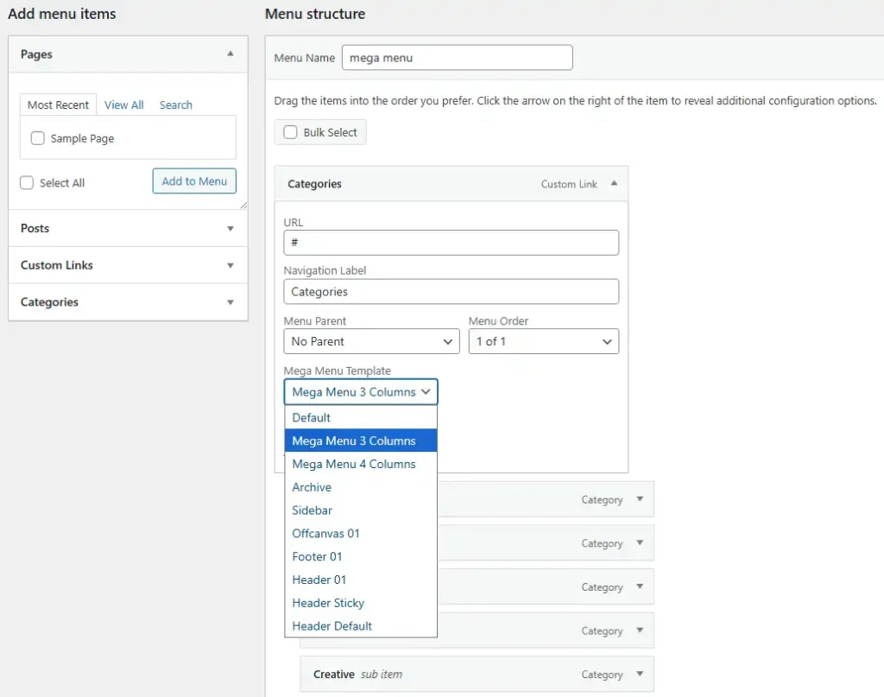
Task: Pick the Offcanvas 01 template option
Action: point(325,534)
